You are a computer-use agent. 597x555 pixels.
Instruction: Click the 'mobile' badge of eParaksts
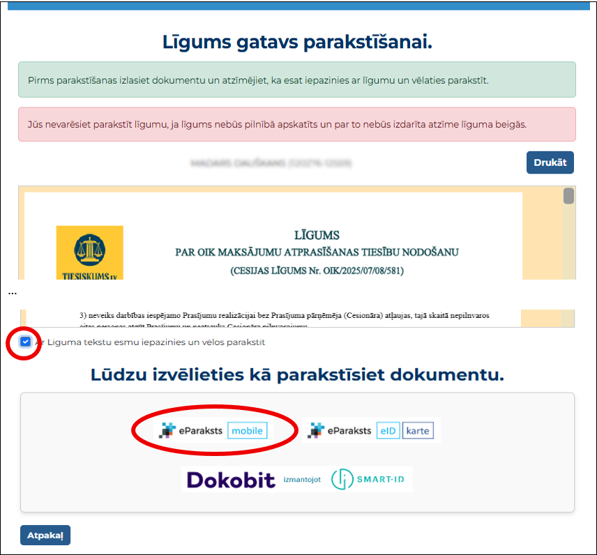point(248,431)
